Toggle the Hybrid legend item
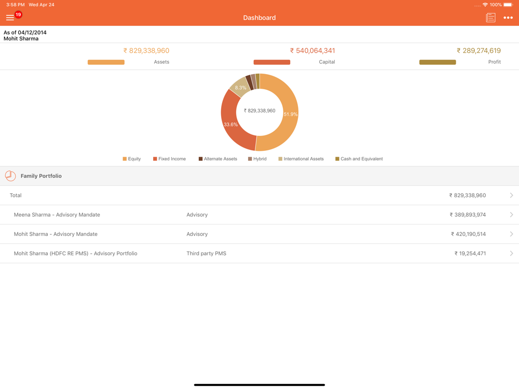The height and width of the screenshot is (389, 519). point(257,159)
